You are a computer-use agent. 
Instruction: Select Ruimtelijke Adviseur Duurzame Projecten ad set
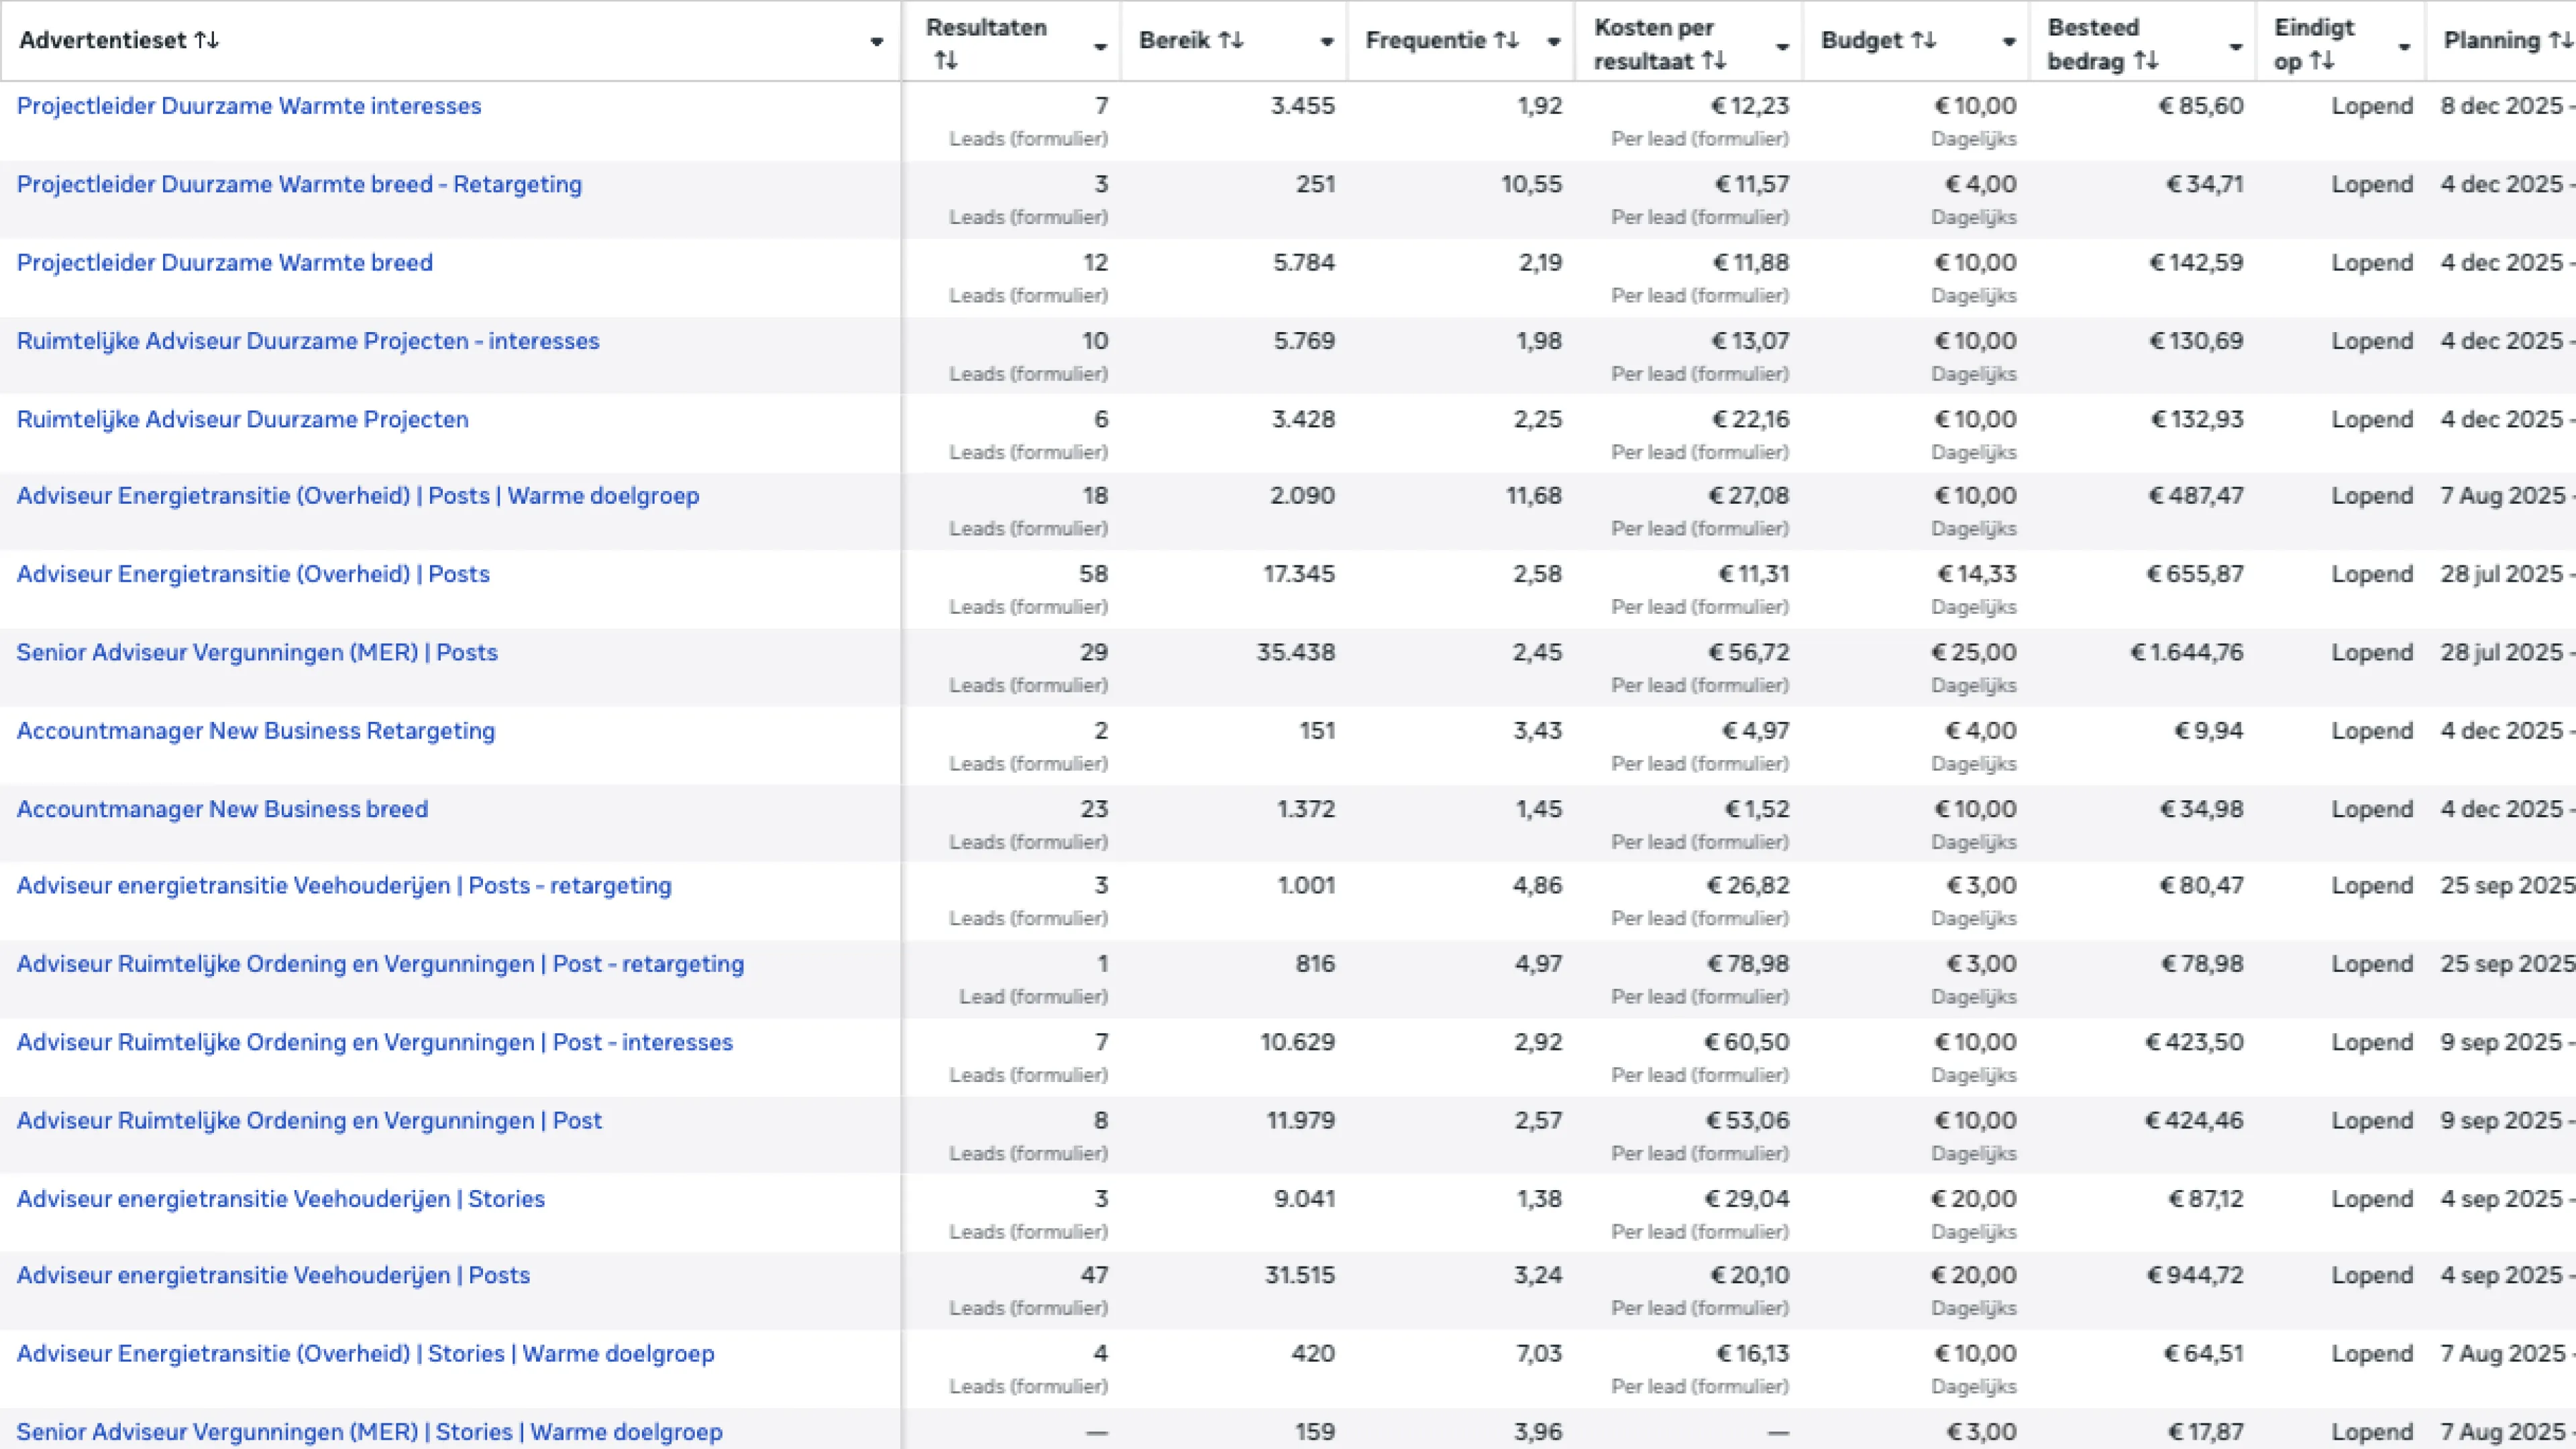coord(243,419)
